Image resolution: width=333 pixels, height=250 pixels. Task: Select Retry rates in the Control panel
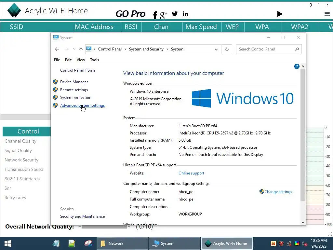coord(15,198)
